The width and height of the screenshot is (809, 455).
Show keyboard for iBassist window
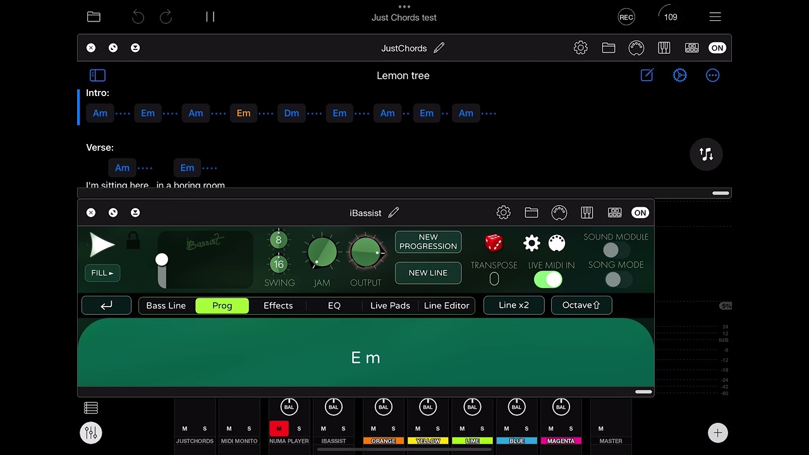(x=587, y=213)
